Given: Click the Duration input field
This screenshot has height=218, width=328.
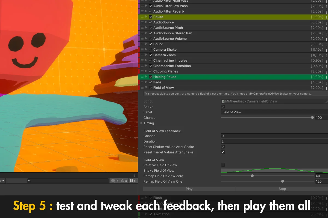Looking at the screenshot, I should [273, 141].
